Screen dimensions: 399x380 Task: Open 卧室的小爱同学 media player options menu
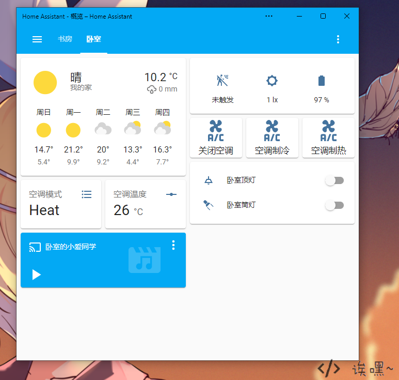(x=173, y=245)
